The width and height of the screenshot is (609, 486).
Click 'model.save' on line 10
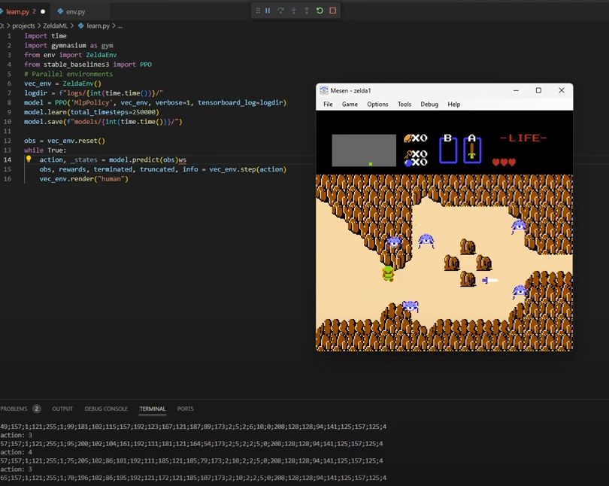pos(43,122)
